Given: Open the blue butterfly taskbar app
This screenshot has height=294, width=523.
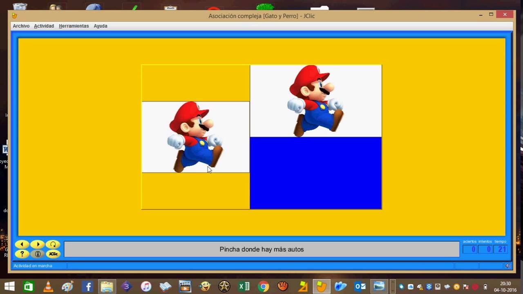Looking at the screenshot, I should pyautogui.click(x=340, y=286).
